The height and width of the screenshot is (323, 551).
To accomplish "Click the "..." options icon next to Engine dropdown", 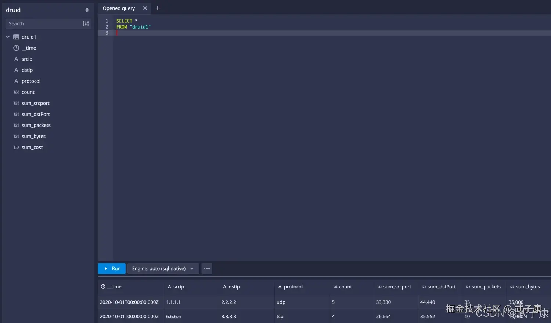I will pyautogui.click(x=206, y=268).
